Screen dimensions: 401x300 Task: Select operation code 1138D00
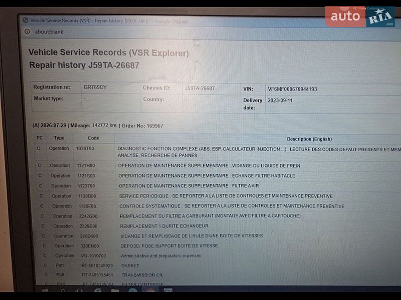click(87, 196)
